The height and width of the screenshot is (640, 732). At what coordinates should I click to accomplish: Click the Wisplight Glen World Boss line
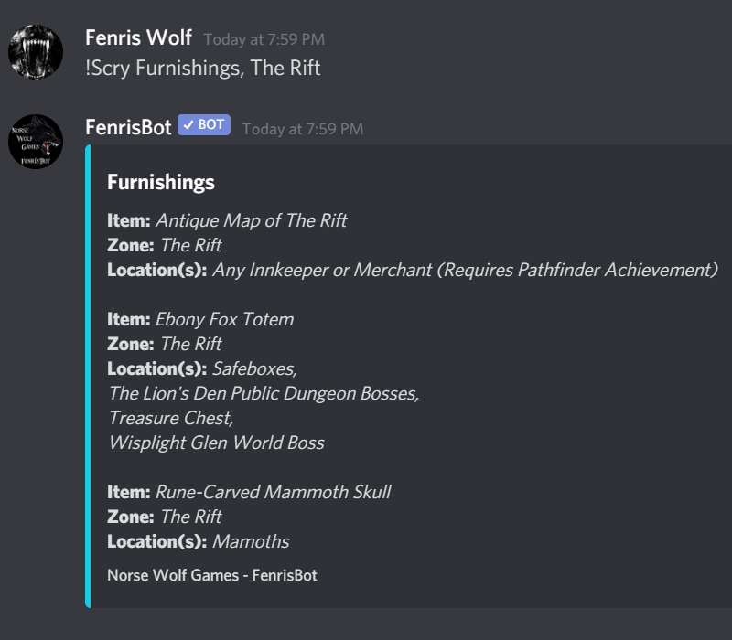(x=217, y=443)
